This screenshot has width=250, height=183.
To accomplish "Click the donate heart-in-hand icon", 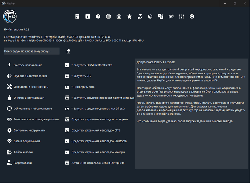I will click(140, 16).
